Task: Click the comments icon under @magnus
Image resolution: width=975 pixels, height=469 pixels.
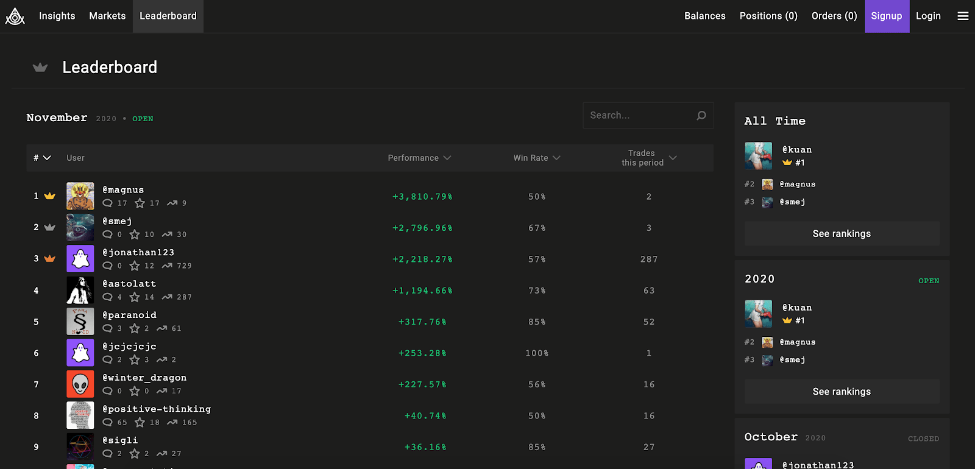Action: (108, 203)
